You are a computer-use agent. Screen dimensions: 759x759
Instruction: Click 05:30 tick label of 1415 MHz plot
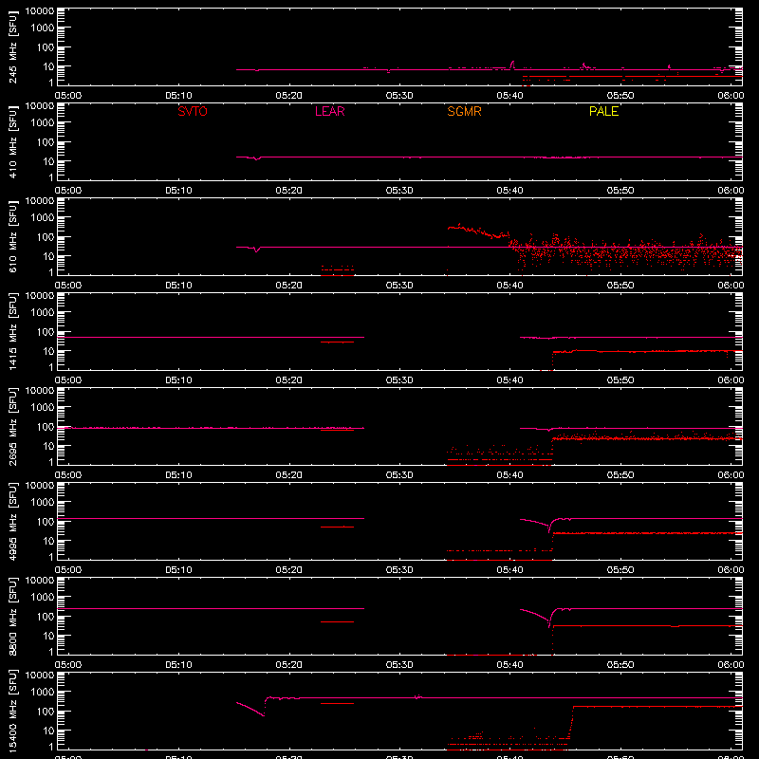[399, 380]
